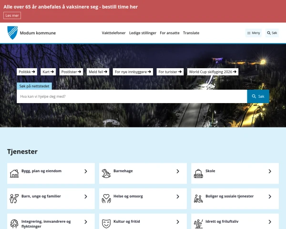Click the Modum kommune site name
The width and height of the screenshot is (286, 229).
pos(38,33)
